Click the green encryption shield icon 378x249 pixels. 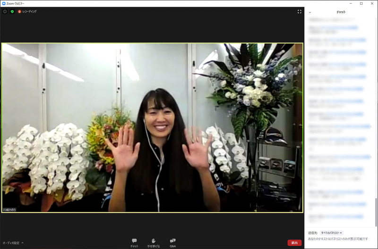tap(12, 11)
